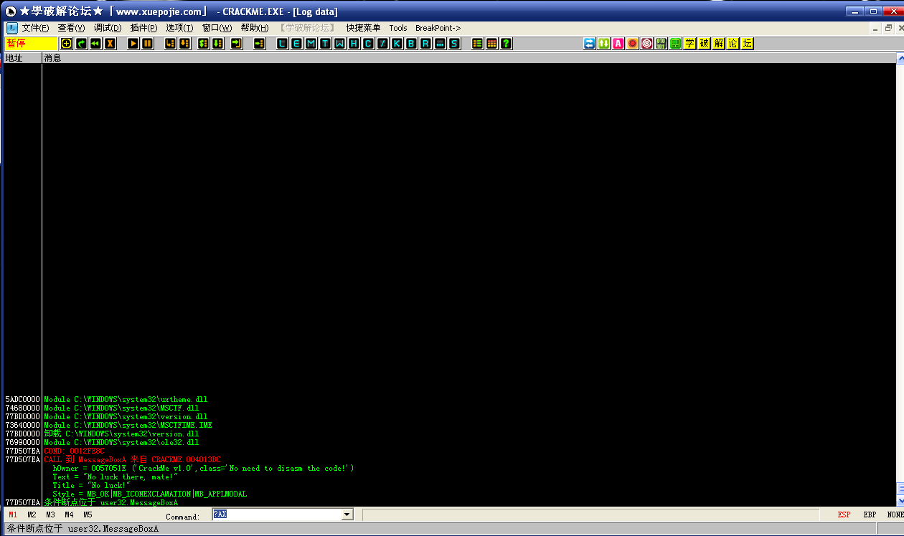The image size is (904, 536).
Task: Open 插件(P) menu
Action: pos(143,28)
